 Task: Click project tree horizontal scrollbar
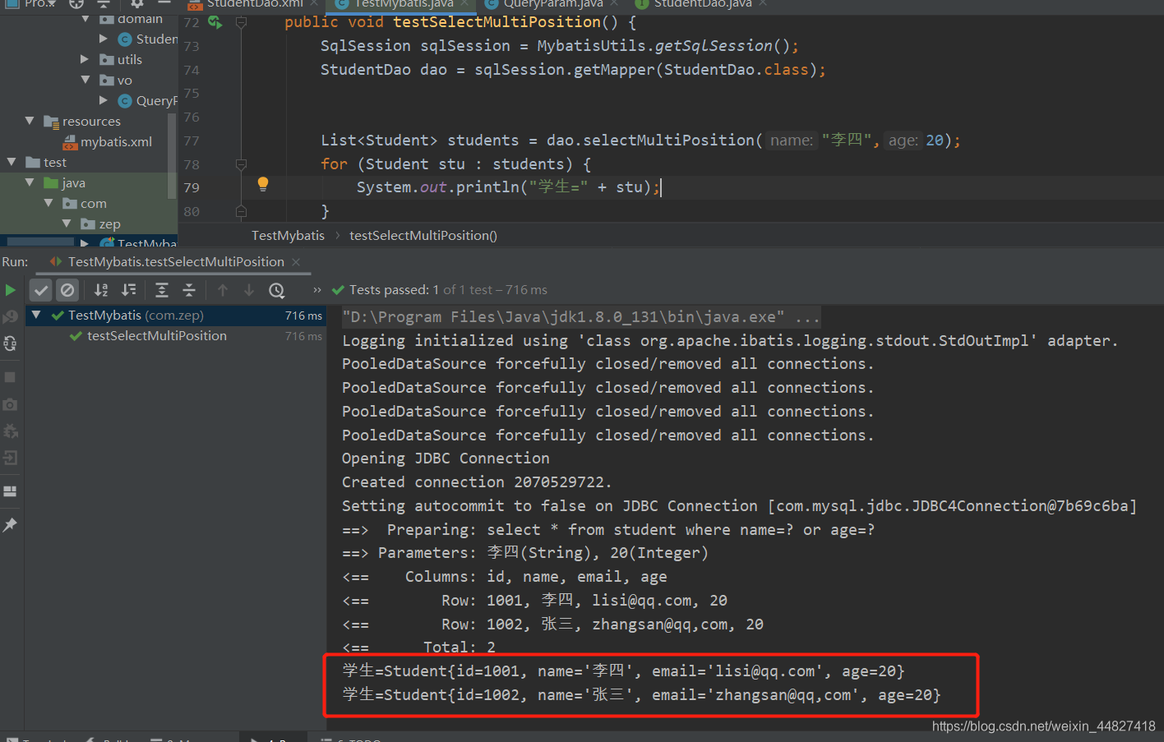point(39,242)
